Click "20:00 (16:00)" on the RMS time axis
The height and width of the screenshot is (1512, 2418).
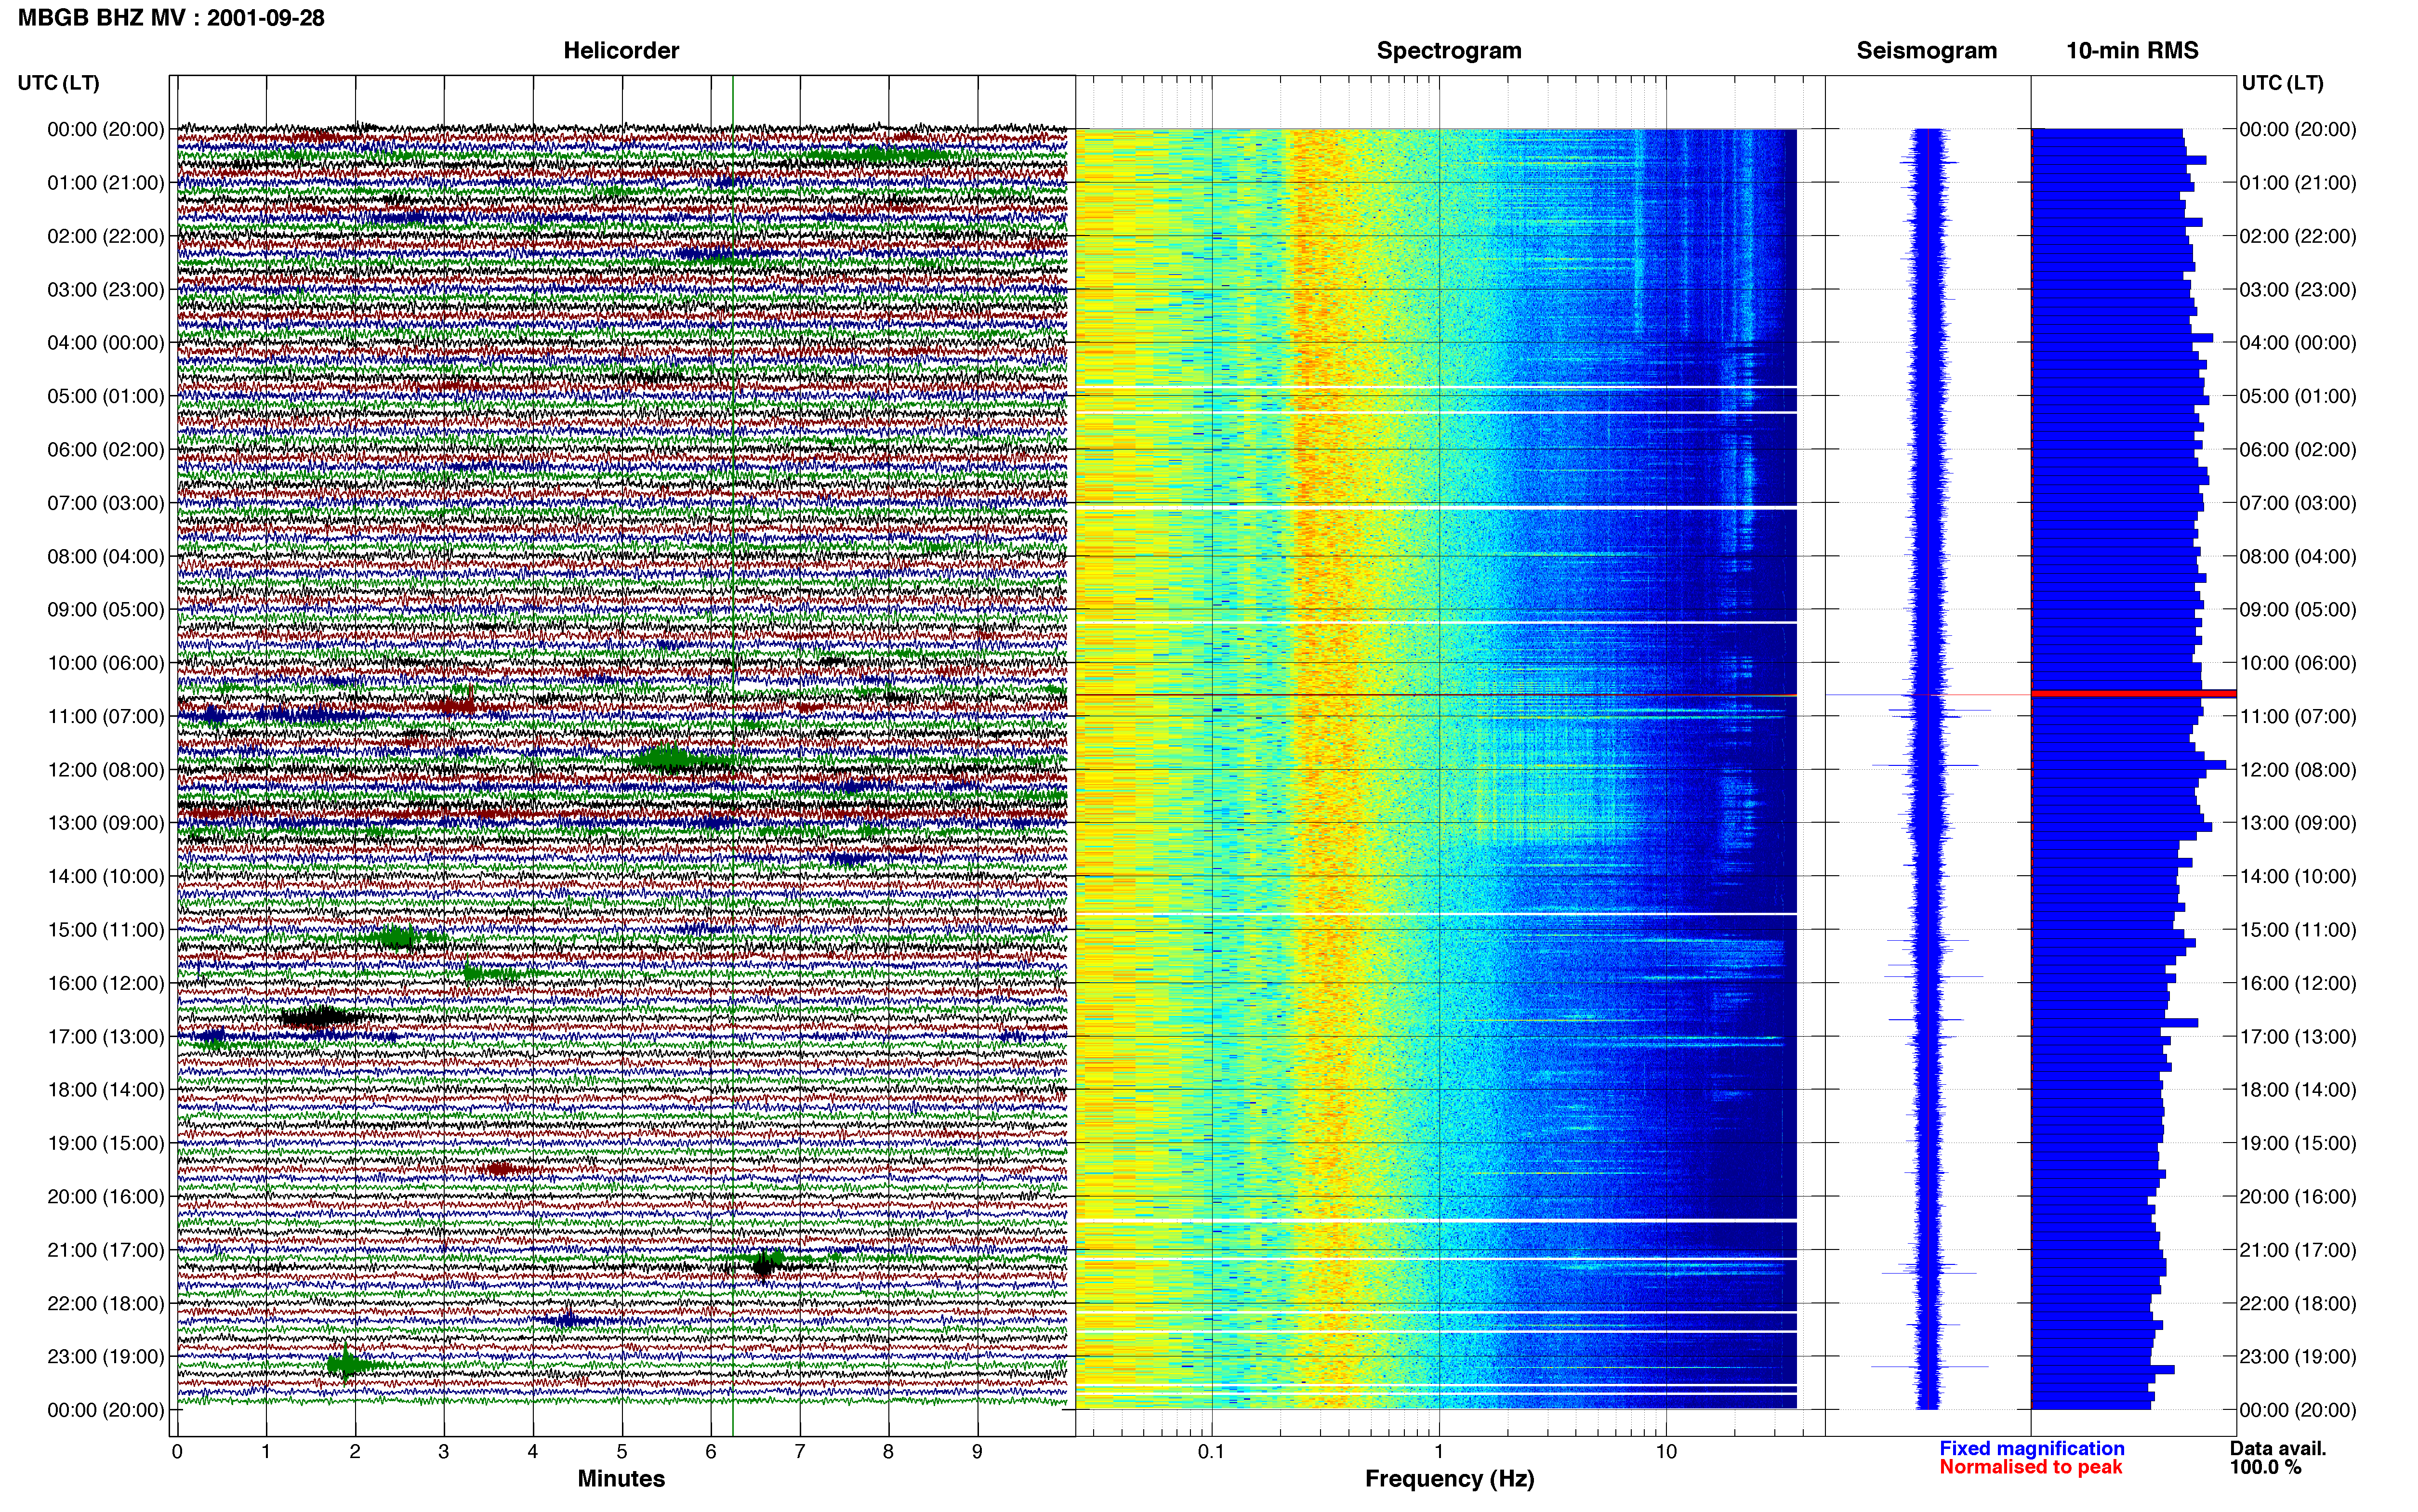click(2298, 1197)
